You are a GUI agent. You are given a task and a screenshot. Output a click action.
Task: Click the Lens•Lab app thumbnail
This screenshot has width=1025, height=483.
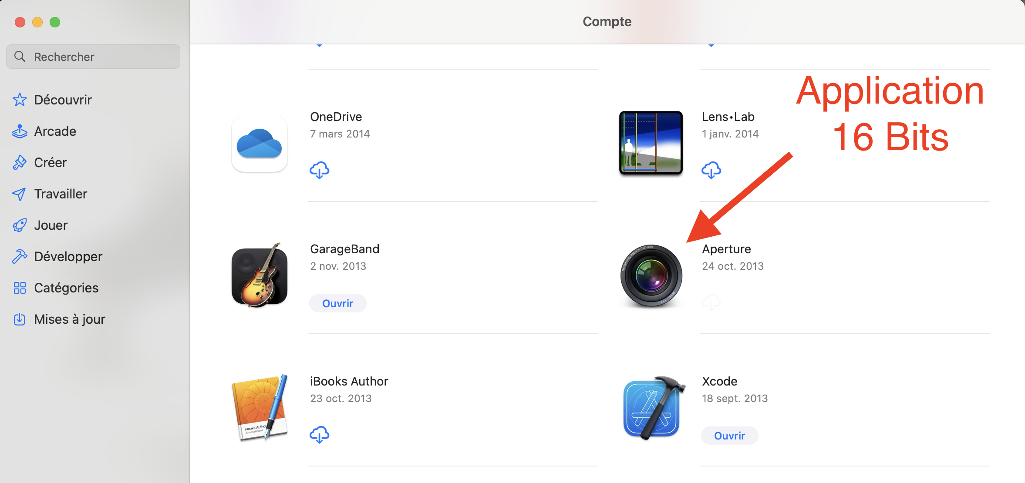pyautogui.click(x=651, y=143)
